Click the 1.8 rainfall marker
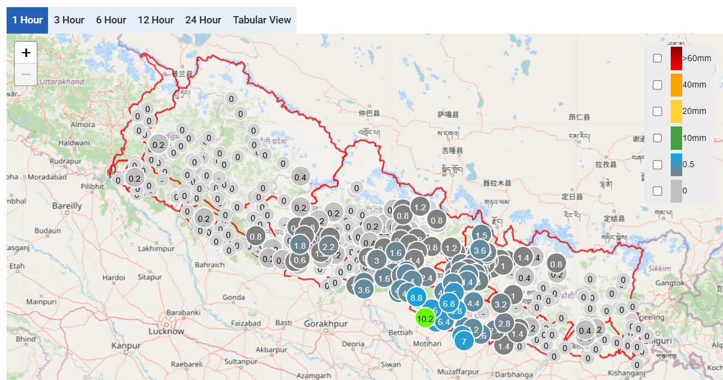The width and height of the screenshot is (723, 380). tap(300, 245)
